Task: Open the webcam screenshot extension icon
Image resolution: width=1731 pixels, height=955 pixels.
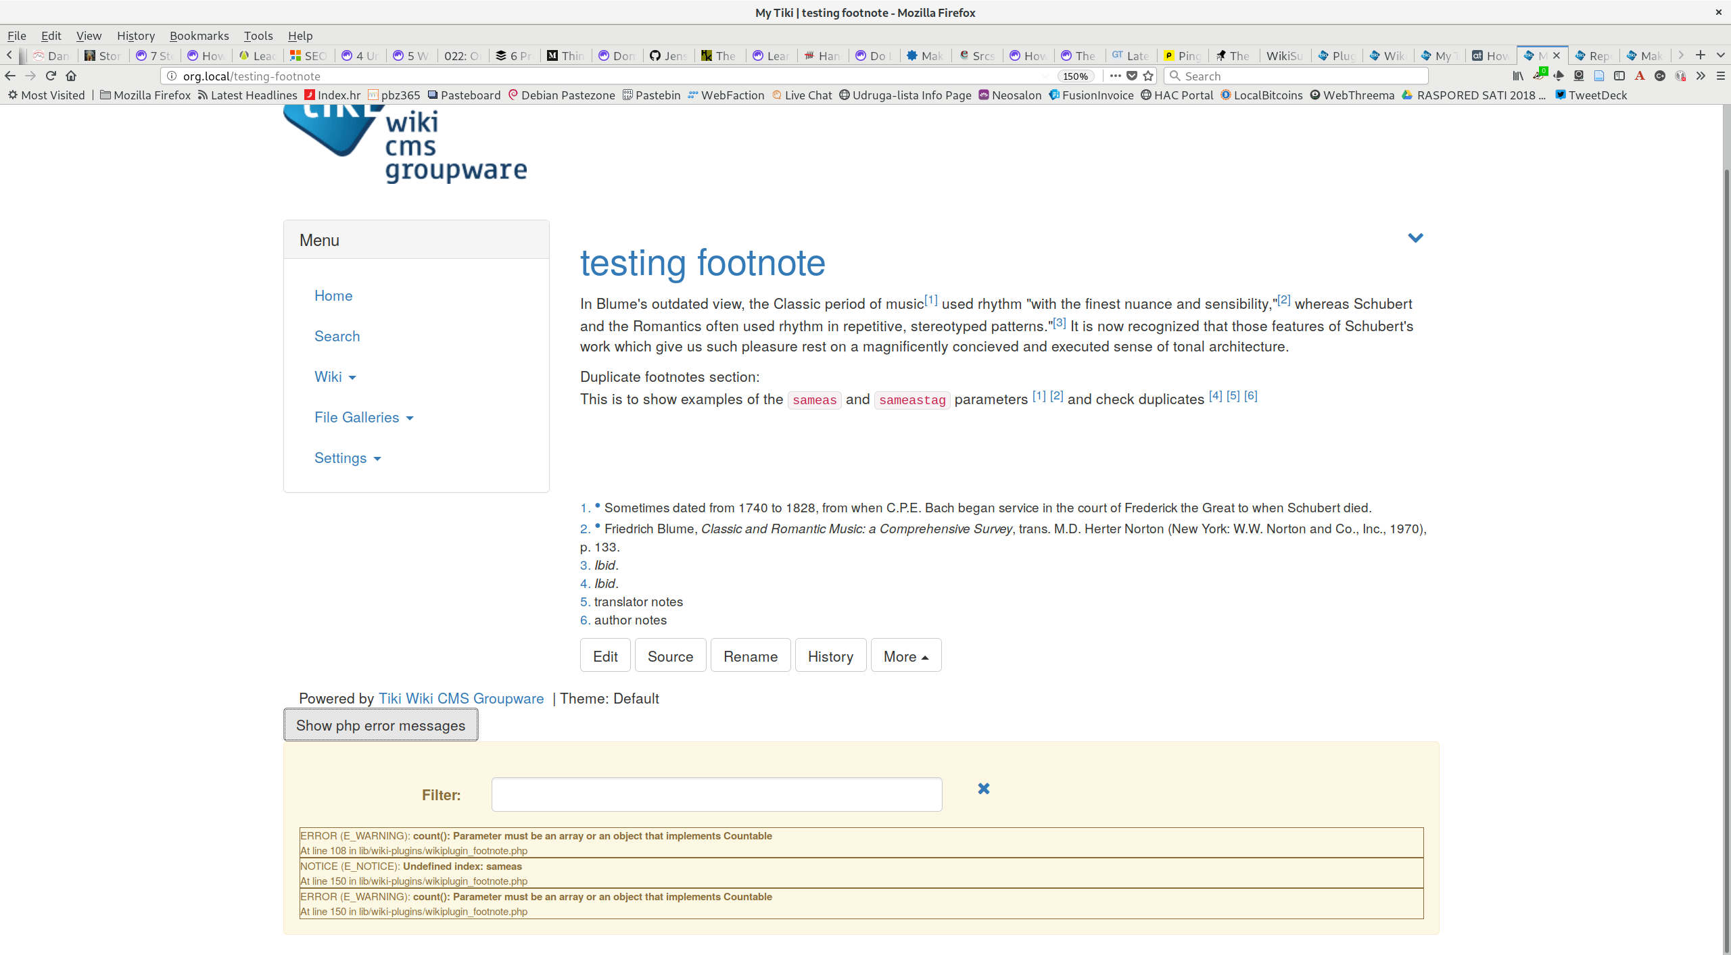Action: (x=1579, y=76)
